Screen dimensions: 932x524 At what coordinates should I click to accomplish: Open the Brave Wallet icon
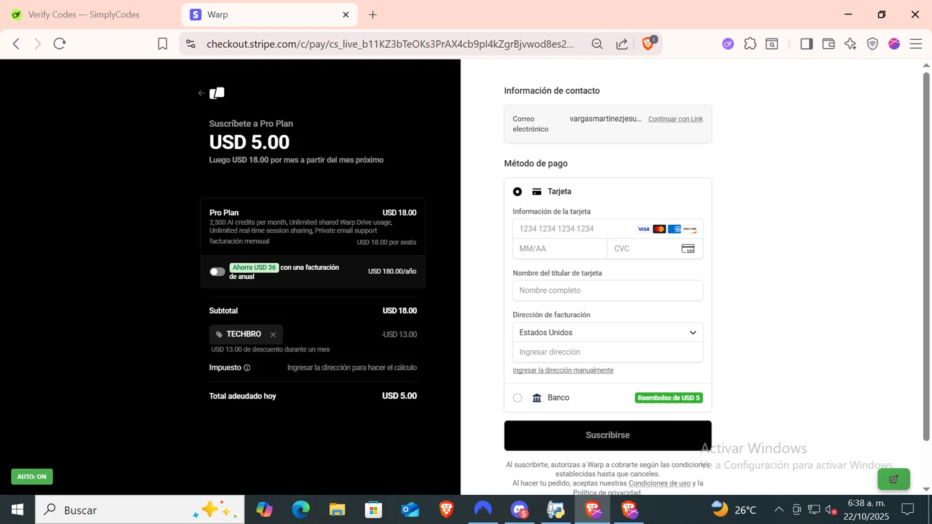pos(828,43)
